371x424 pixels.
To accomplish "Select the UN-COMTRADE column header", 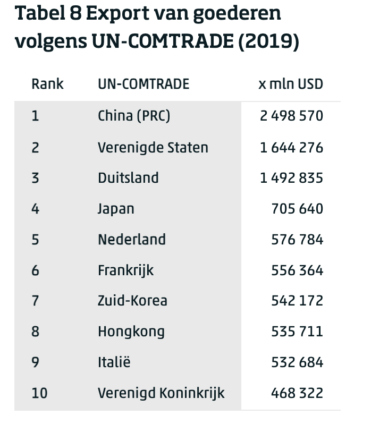I will click(x=144, y=84).
